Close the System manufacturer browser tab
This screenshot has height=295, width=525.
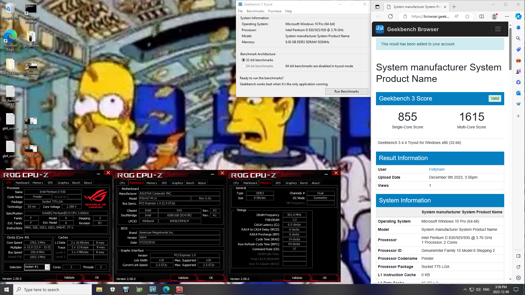click(x=445, y=7)
